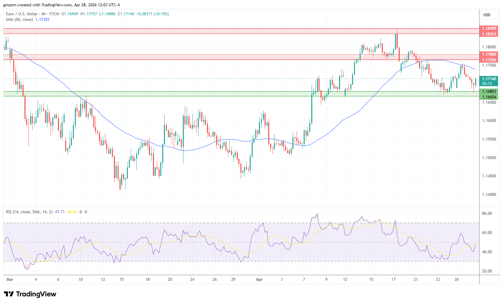This screenshot has height=304, width=503.
Task: Click the 1.18353 price label
Action: click(x=489, y=34)
